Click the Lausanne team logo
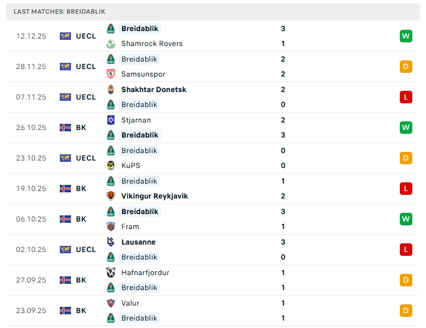 click(x=111, y=242)
